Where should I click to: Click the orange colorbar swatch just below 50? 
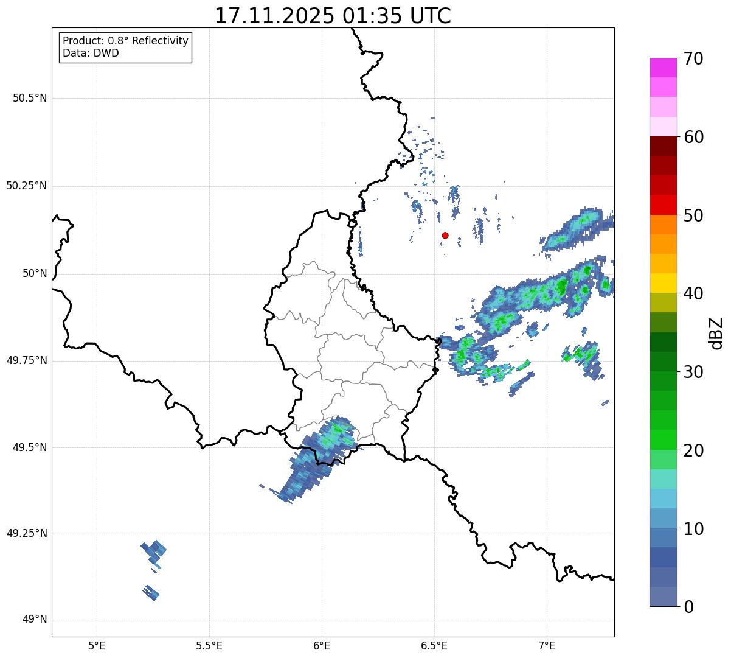pyautogui.click(x=663, y=225)
